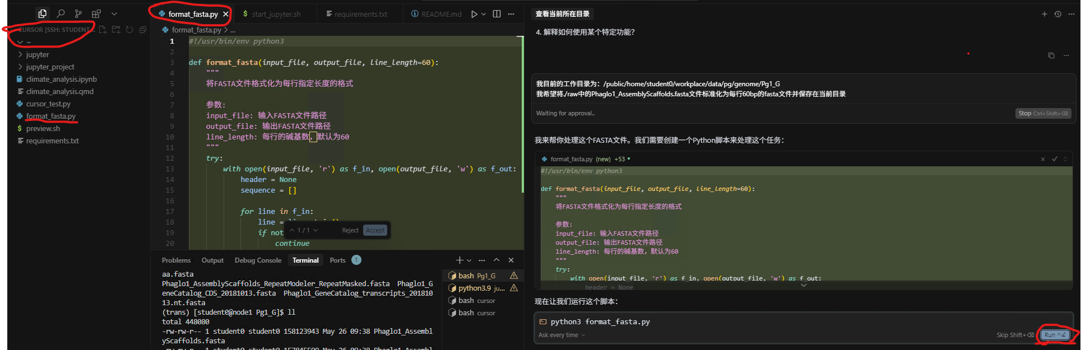This screenshot has height=350, width=1081.
Task: Expand the jupyter_project folder
Action: coord(50,67)
